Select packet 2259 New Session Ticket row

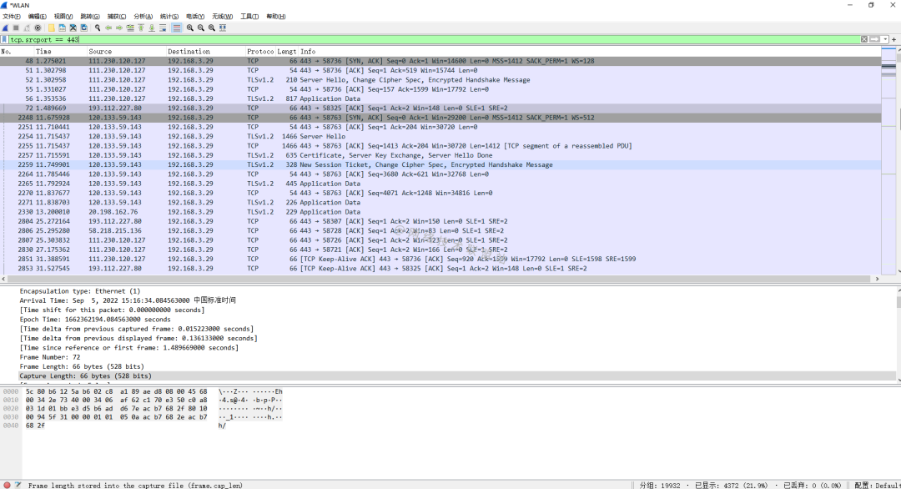tap(440, 165)
